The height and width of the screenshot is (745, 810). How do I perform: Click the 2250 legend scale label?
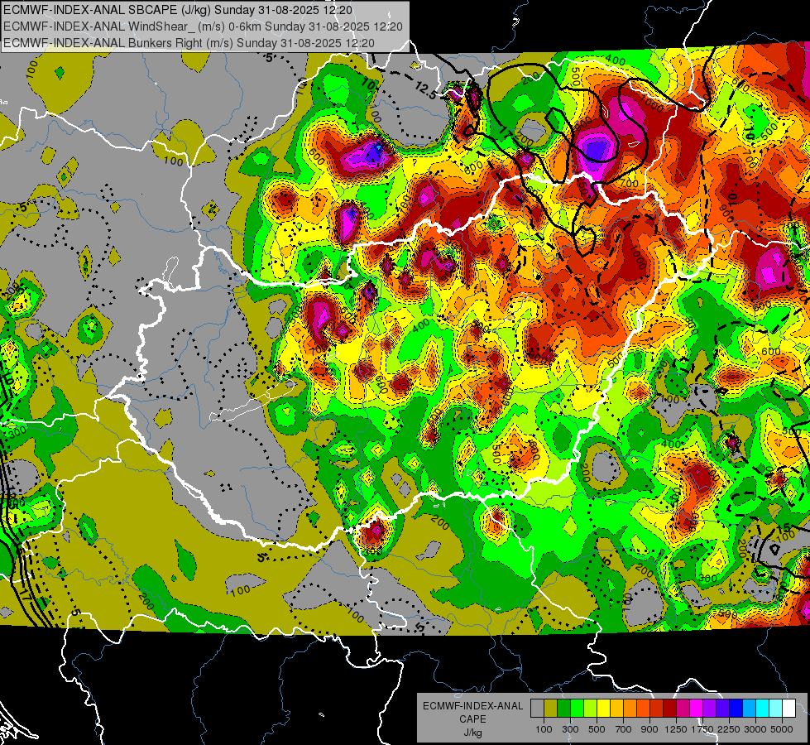pos(730,729)
